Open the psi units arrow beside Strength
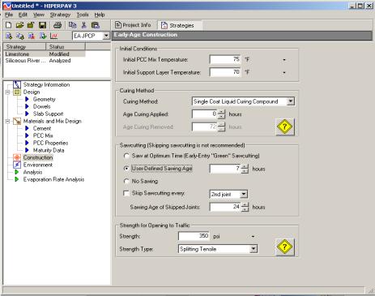Image resolution: width=375 pixels, height=296 pixels. (x=253, y=237)
